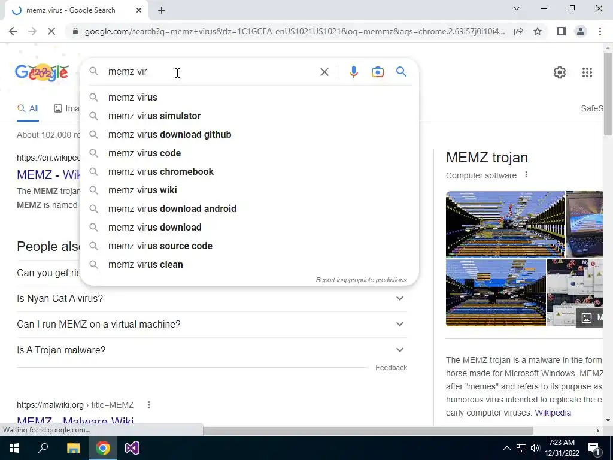Screen dimensions: 613x460
Task: Open Google search settings gear
Action: point(560,72)
